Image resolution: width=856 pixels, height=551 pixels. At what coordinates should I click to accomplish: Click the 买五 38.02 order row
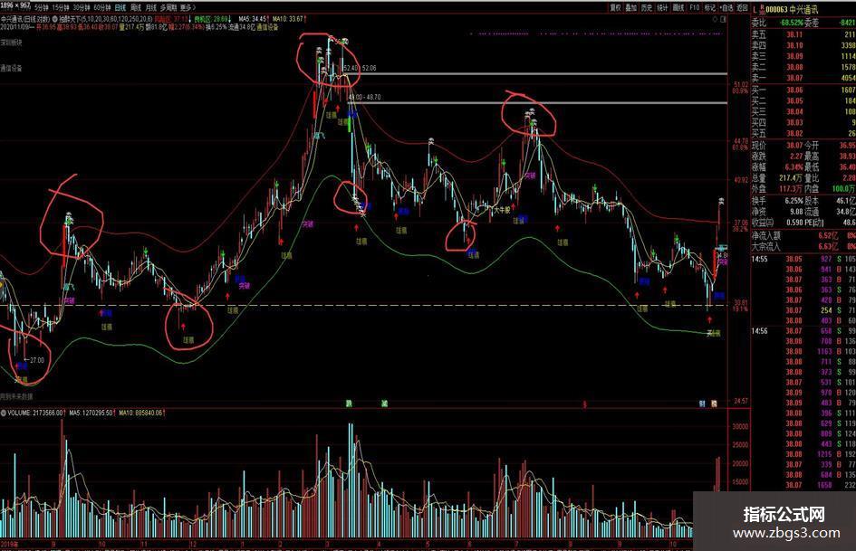[x=803, y=133]
